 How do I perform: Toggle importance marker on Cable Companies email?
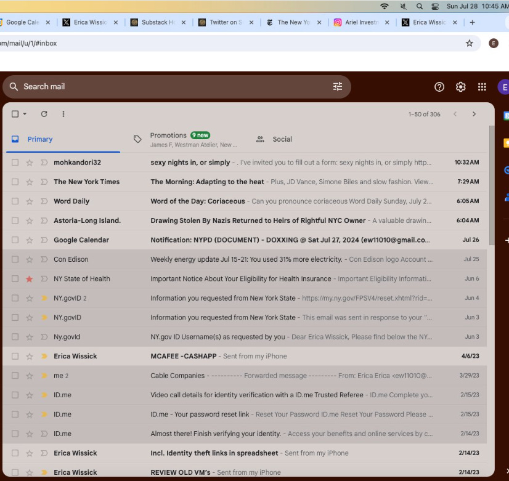pyautogui.click(x=44, y=376)
